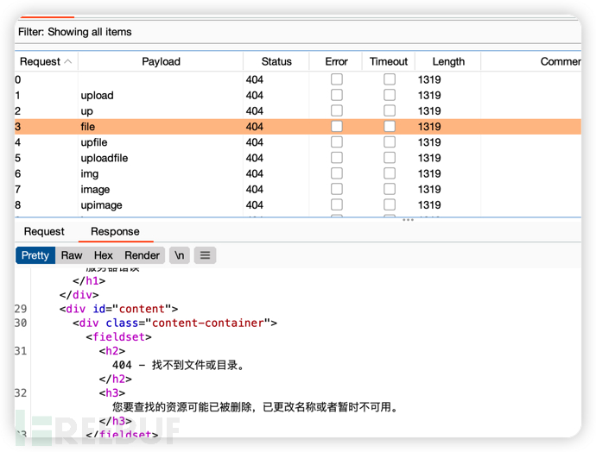This screenshot has height=452, width=596.
Task: Toggle Error checkbox for request 0
Action: click(336, 79)
